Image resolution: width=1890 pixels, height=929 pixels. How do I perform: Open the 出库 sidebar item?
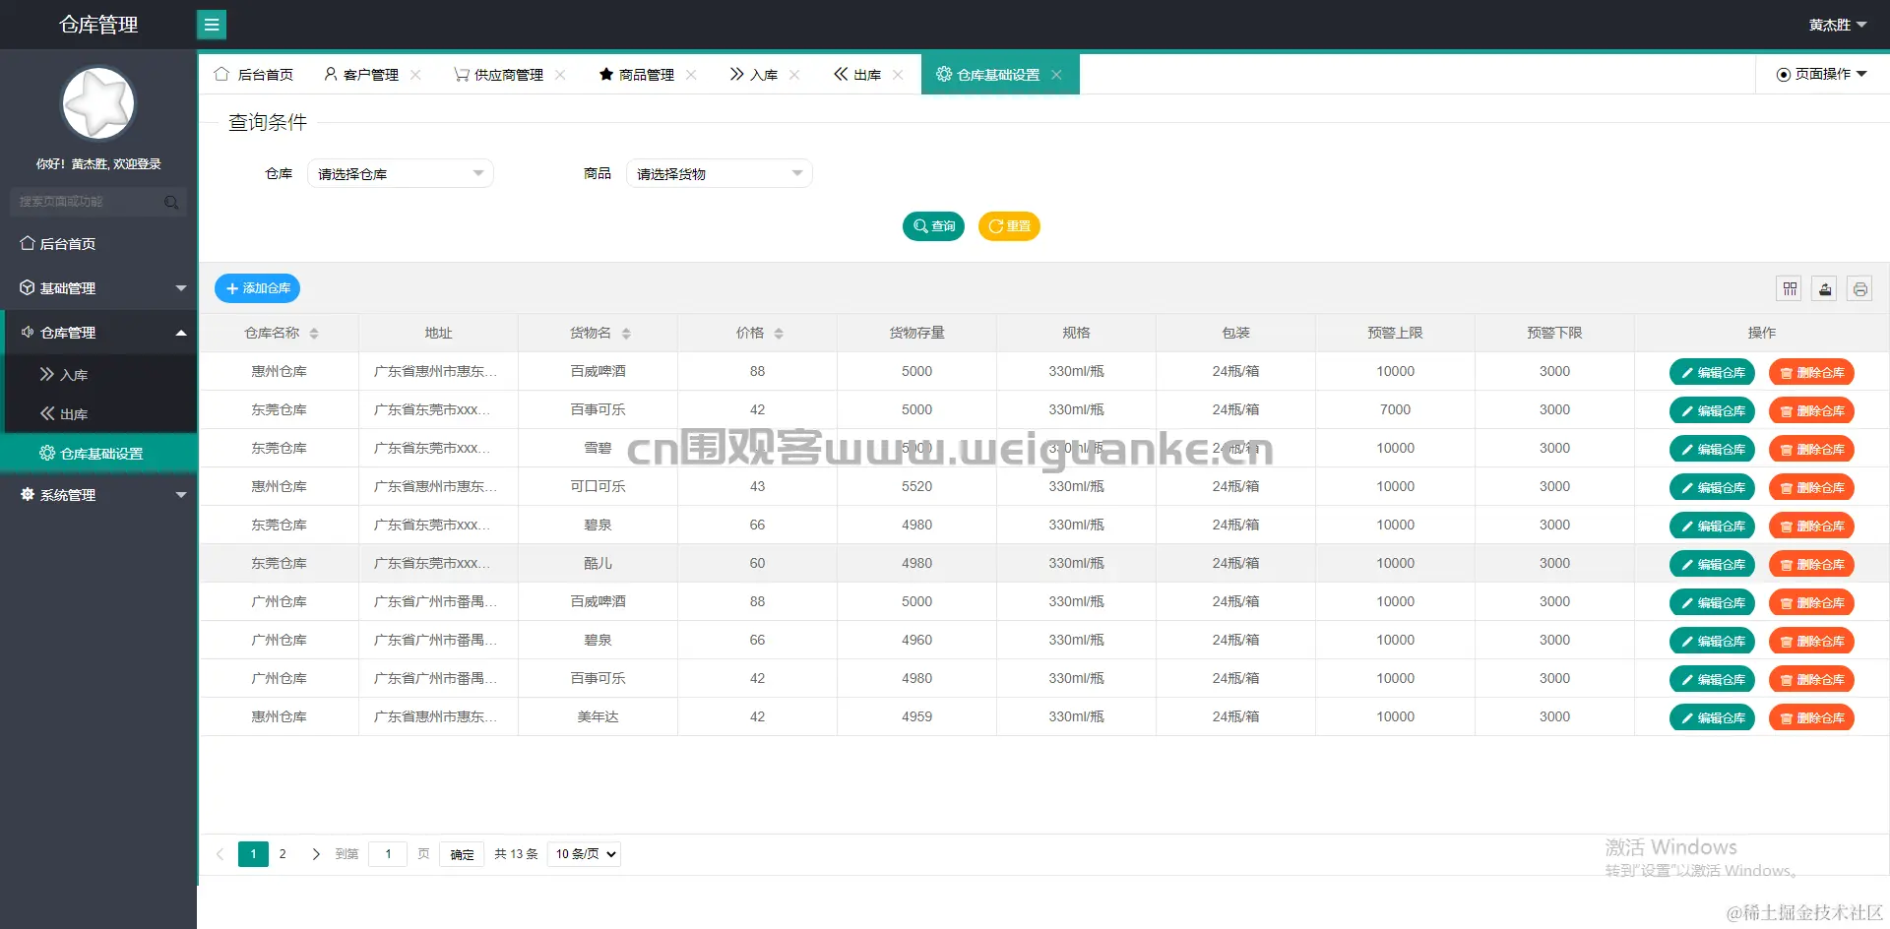tap(98, 414)
